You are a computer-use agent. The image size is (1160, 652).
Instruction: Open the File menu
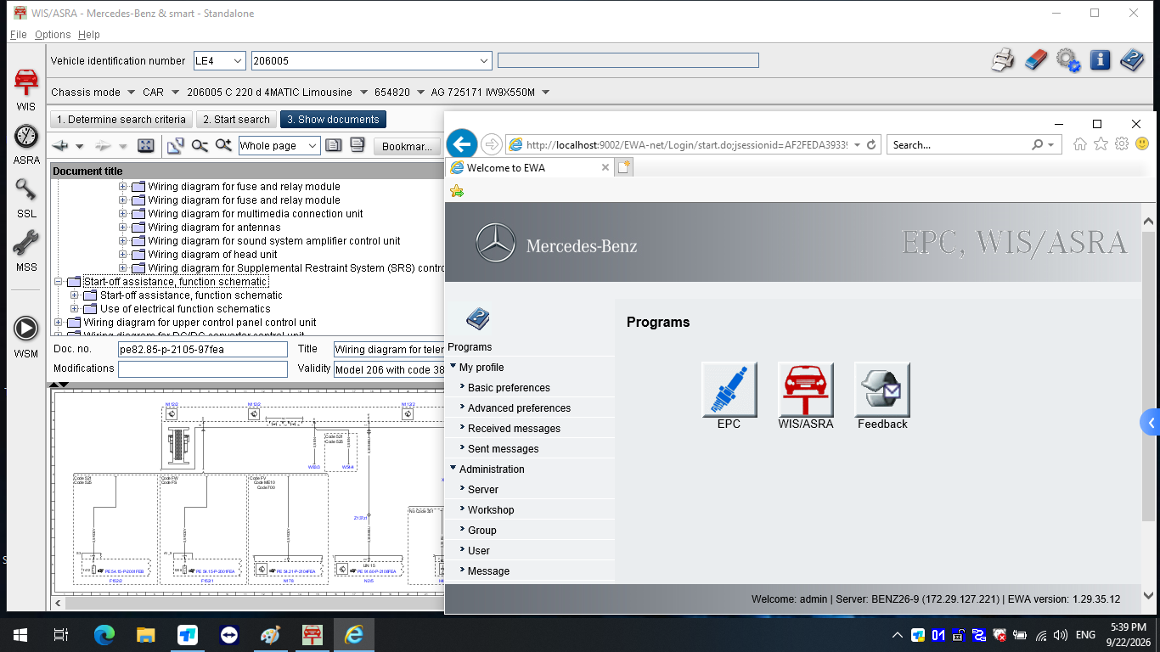coord(19,35)
